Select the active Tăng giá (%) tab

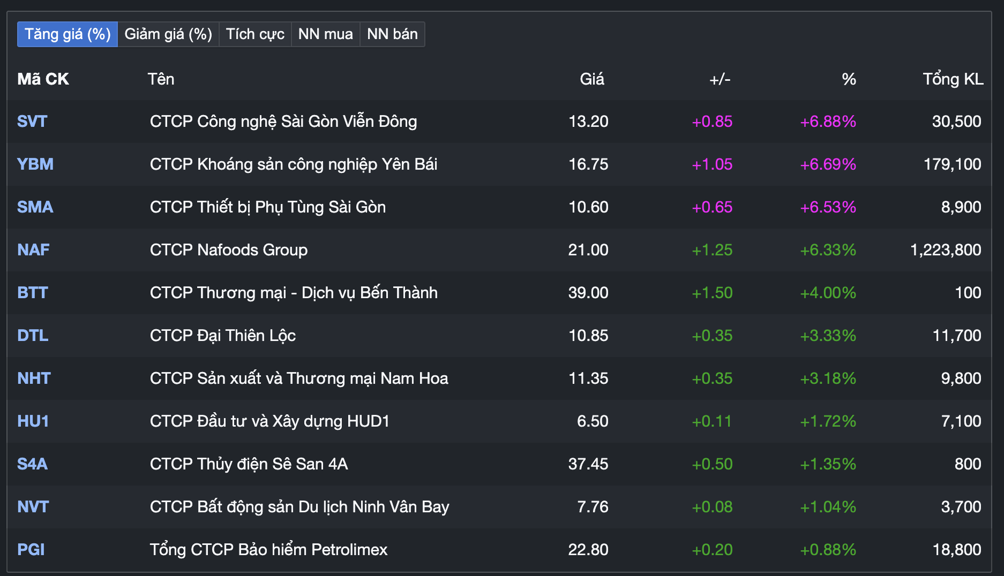(66, 34)
